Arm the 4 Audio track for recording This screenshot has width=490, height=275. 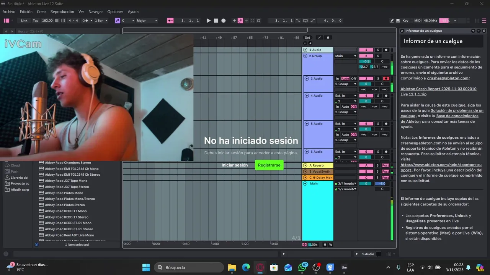386,96
